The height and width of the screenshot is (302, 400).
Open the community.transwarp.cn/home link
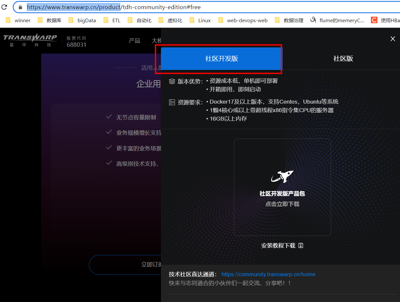tap(268, 274)
